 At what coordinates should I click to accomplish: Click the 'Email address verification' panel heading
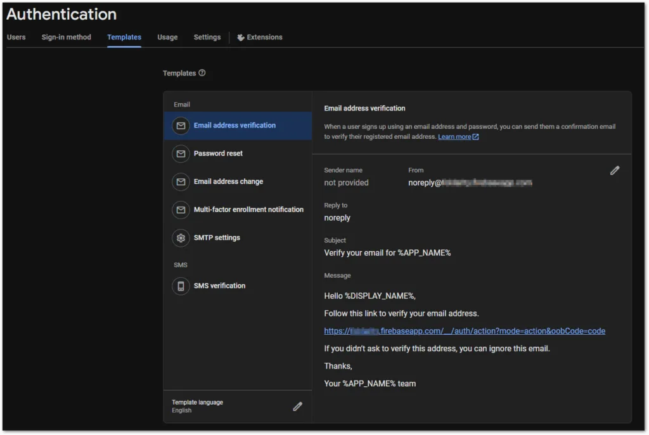364,108
